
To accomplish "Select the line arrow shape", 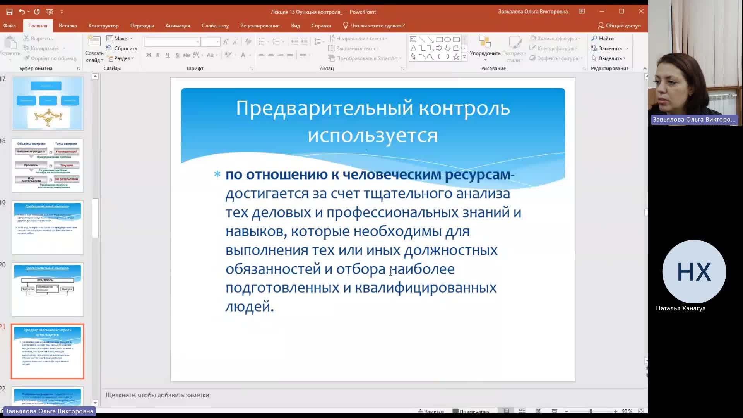I will point(430,39).
